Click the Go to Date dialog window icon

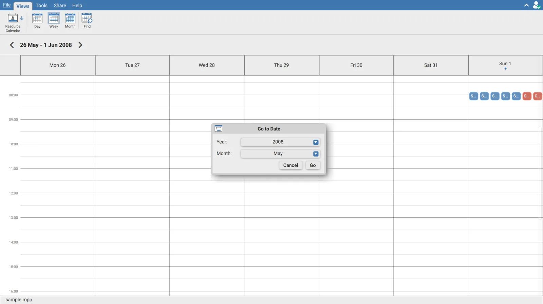coord(218,128)
